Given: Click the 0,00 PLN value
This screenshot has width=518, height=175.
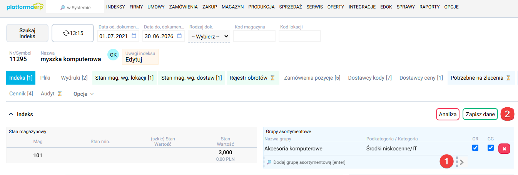Looking at the screenshot, I should [226, 159].
